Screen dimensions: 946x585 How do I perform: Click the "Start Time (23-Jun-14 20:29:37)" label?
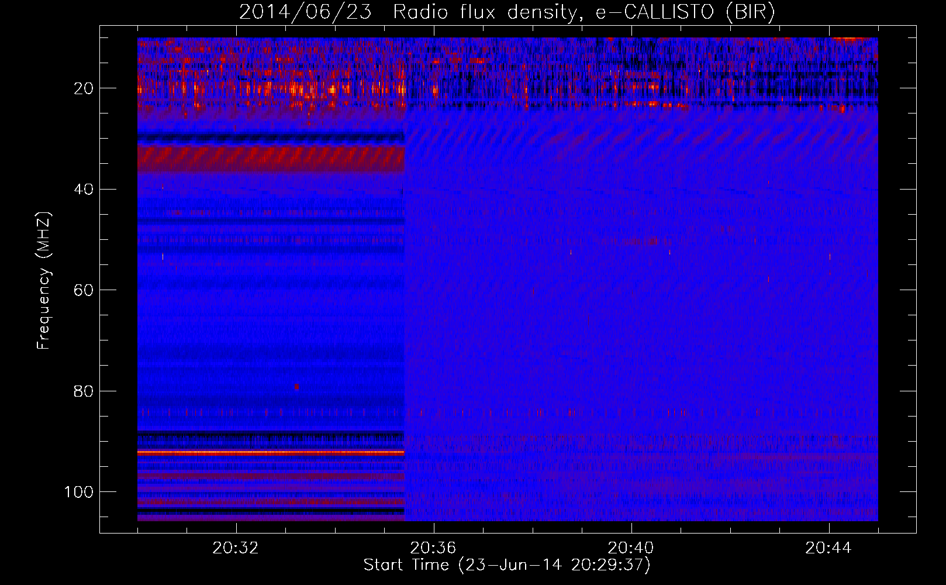click(x=507, y=565)
